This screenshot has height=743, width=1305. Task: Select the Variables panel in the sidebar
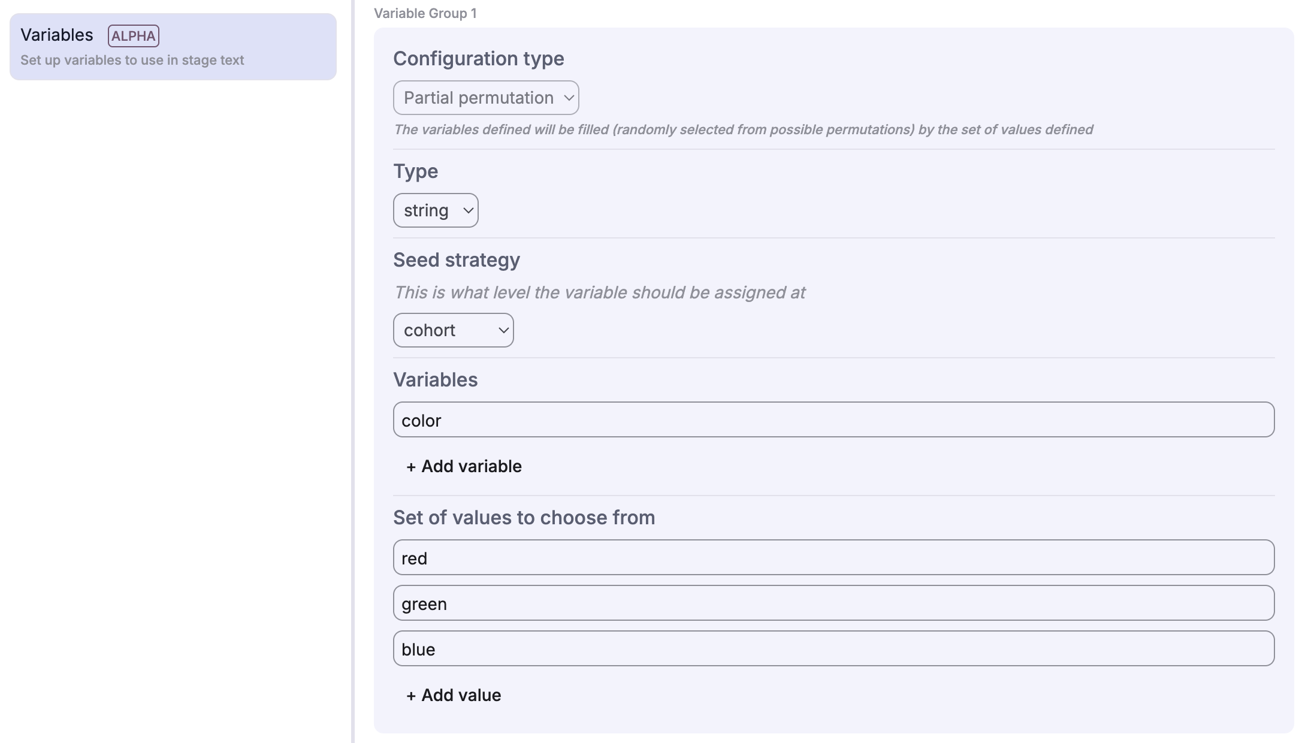point(173,47)
